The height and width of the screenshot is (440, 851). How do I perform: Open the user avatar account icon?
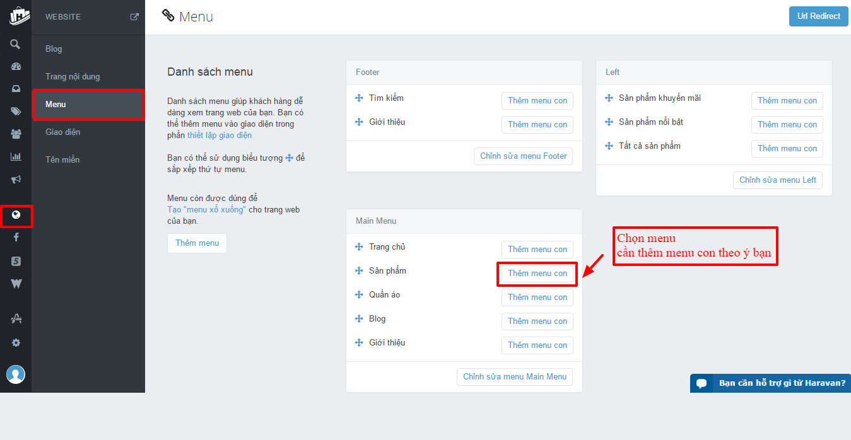(16, 374)
